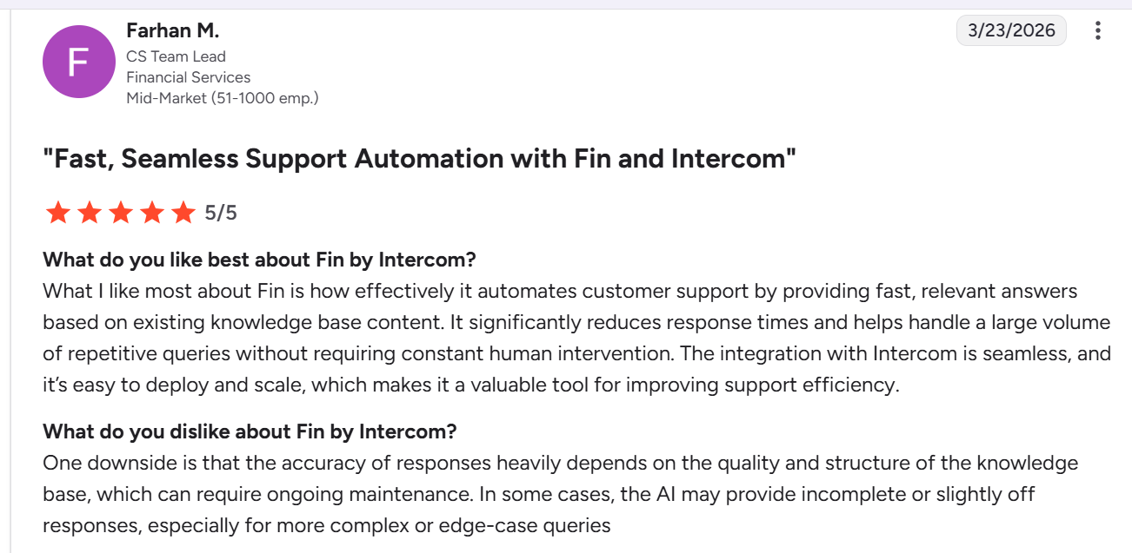Screen dimensions: 1132x553
Task: Click the fourth rating star
Action: 152,211
